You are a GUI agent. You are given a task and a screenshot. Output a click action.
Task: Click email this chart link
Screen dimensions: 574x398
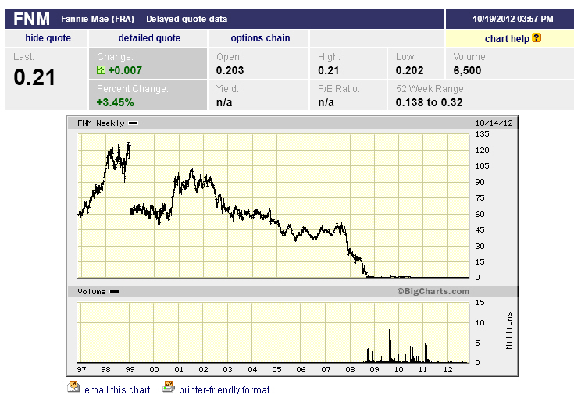(117, 390)
